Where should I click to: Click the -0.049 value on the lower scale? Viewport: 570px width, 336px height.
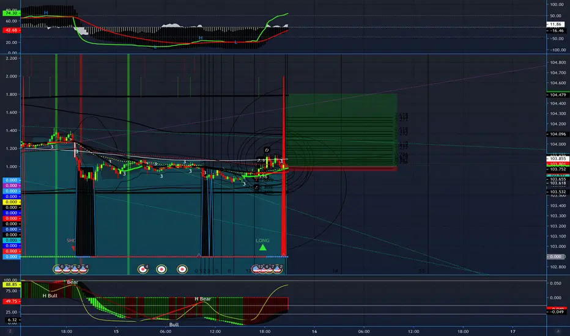click(x=557, y=312)
